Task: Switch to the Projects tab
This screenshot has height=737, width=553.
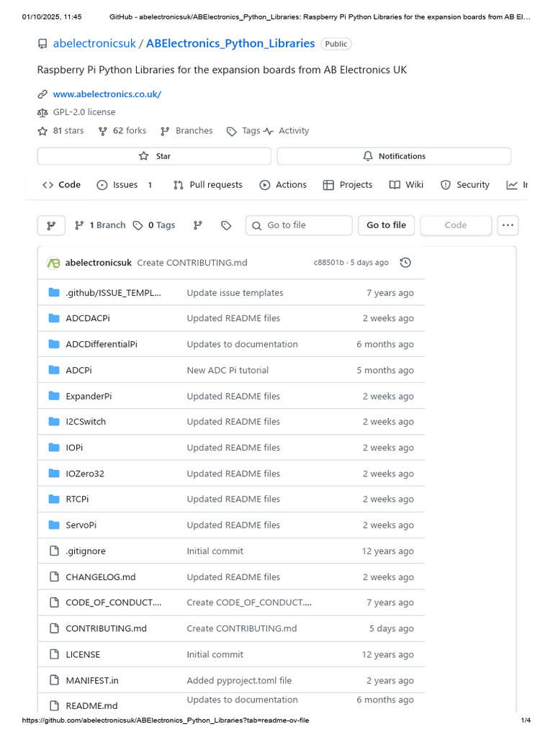Action: pyautogui.click(x=348, y=185)
